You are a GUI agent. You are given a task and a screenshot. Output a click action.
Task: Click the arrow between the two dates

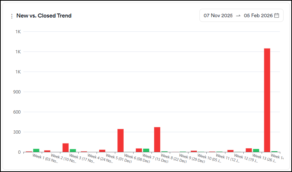(238, 15)
